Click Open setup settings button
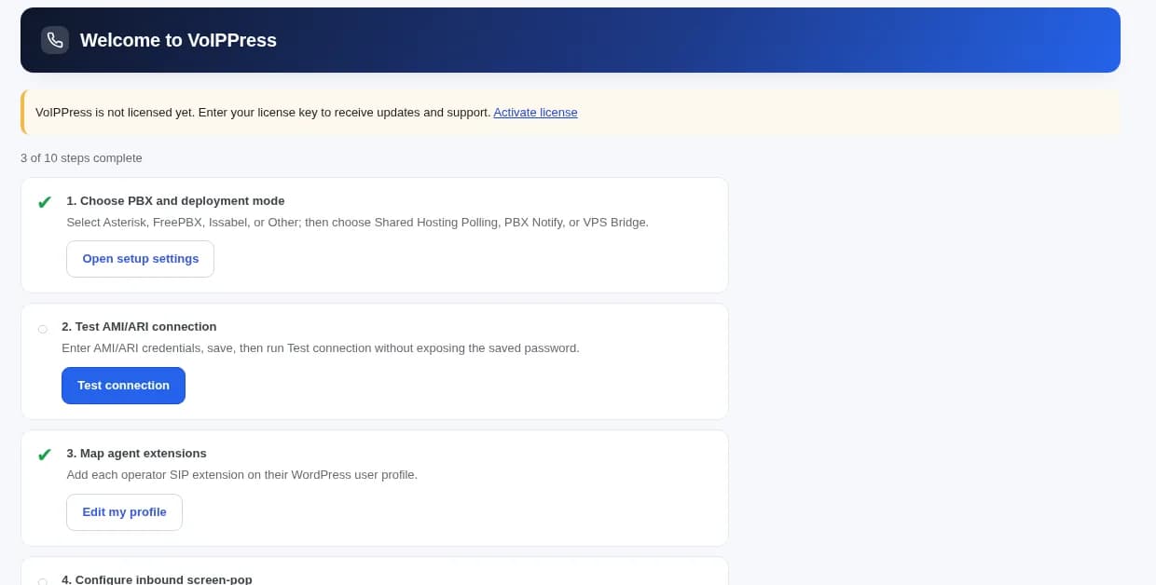This screenshot has width=1156, height=585. tap(140, 259)
